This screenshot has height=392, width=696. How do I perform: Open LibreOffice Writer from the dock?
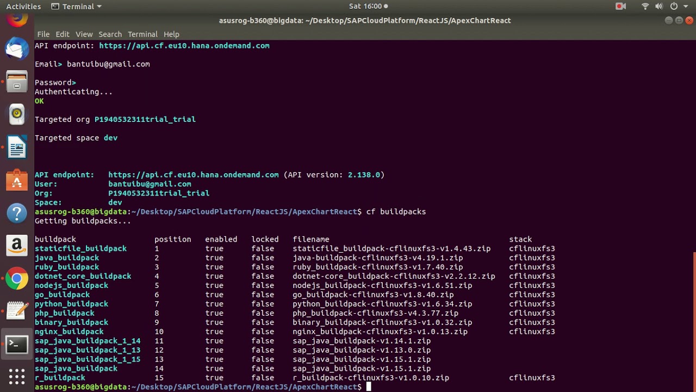pyautogui.click(x=17, y=147)
